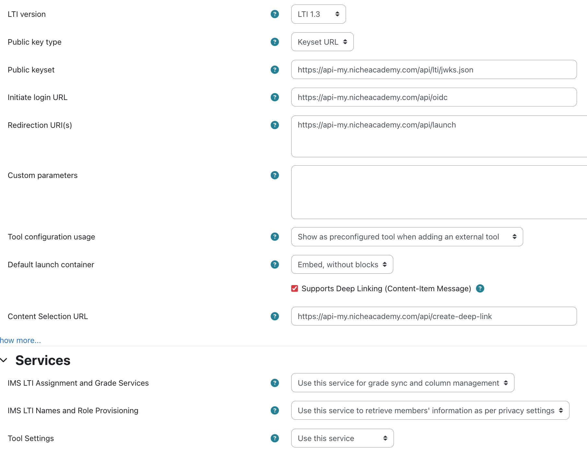The width and height of the screenshot is (587, 453).
Task: Click help icon for Default launch container
Action: [275, 265]
